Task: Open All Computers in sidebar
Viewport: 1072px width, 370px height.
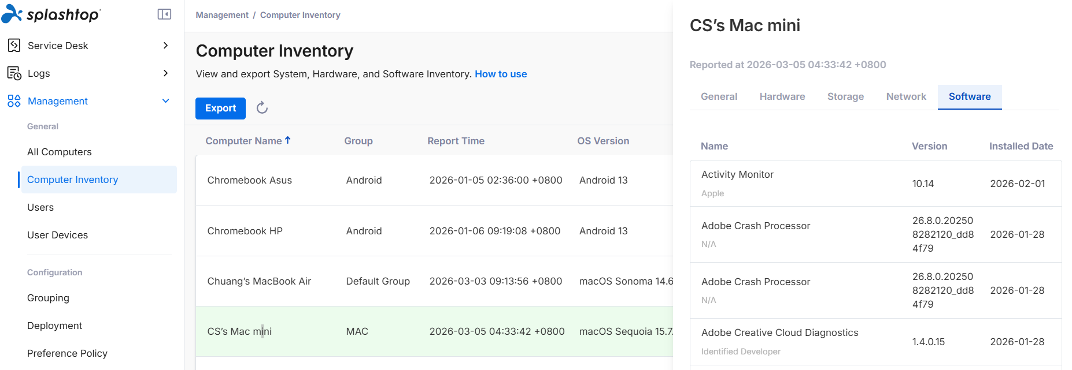Action: 60,152
